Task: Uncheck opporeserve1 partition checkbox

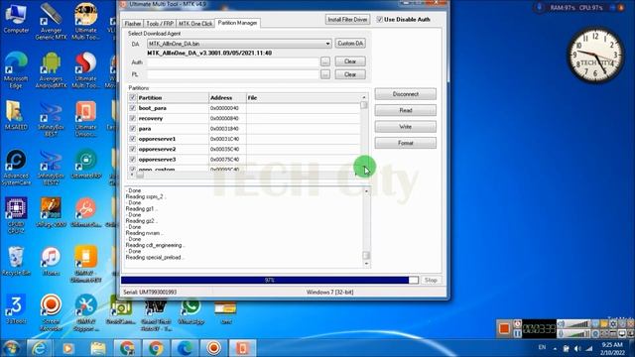Action: (x=132, y=139)
